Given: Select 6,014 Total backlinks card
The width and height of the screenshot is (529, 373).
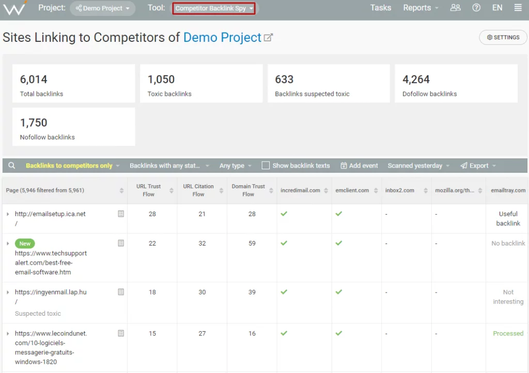Looking at the screenshot, I should (73, 84).
